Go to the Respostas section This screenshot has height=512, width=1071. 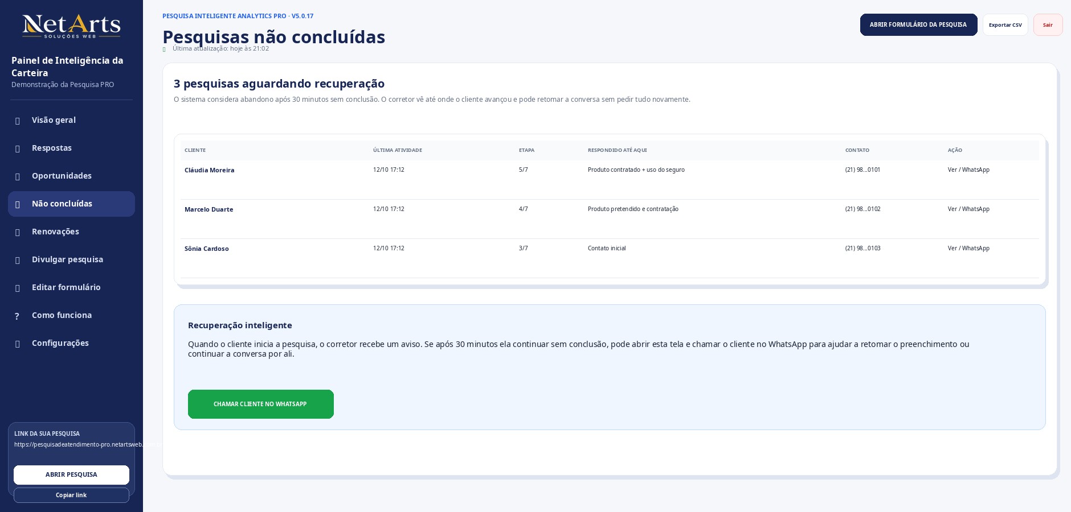(71, 148)
